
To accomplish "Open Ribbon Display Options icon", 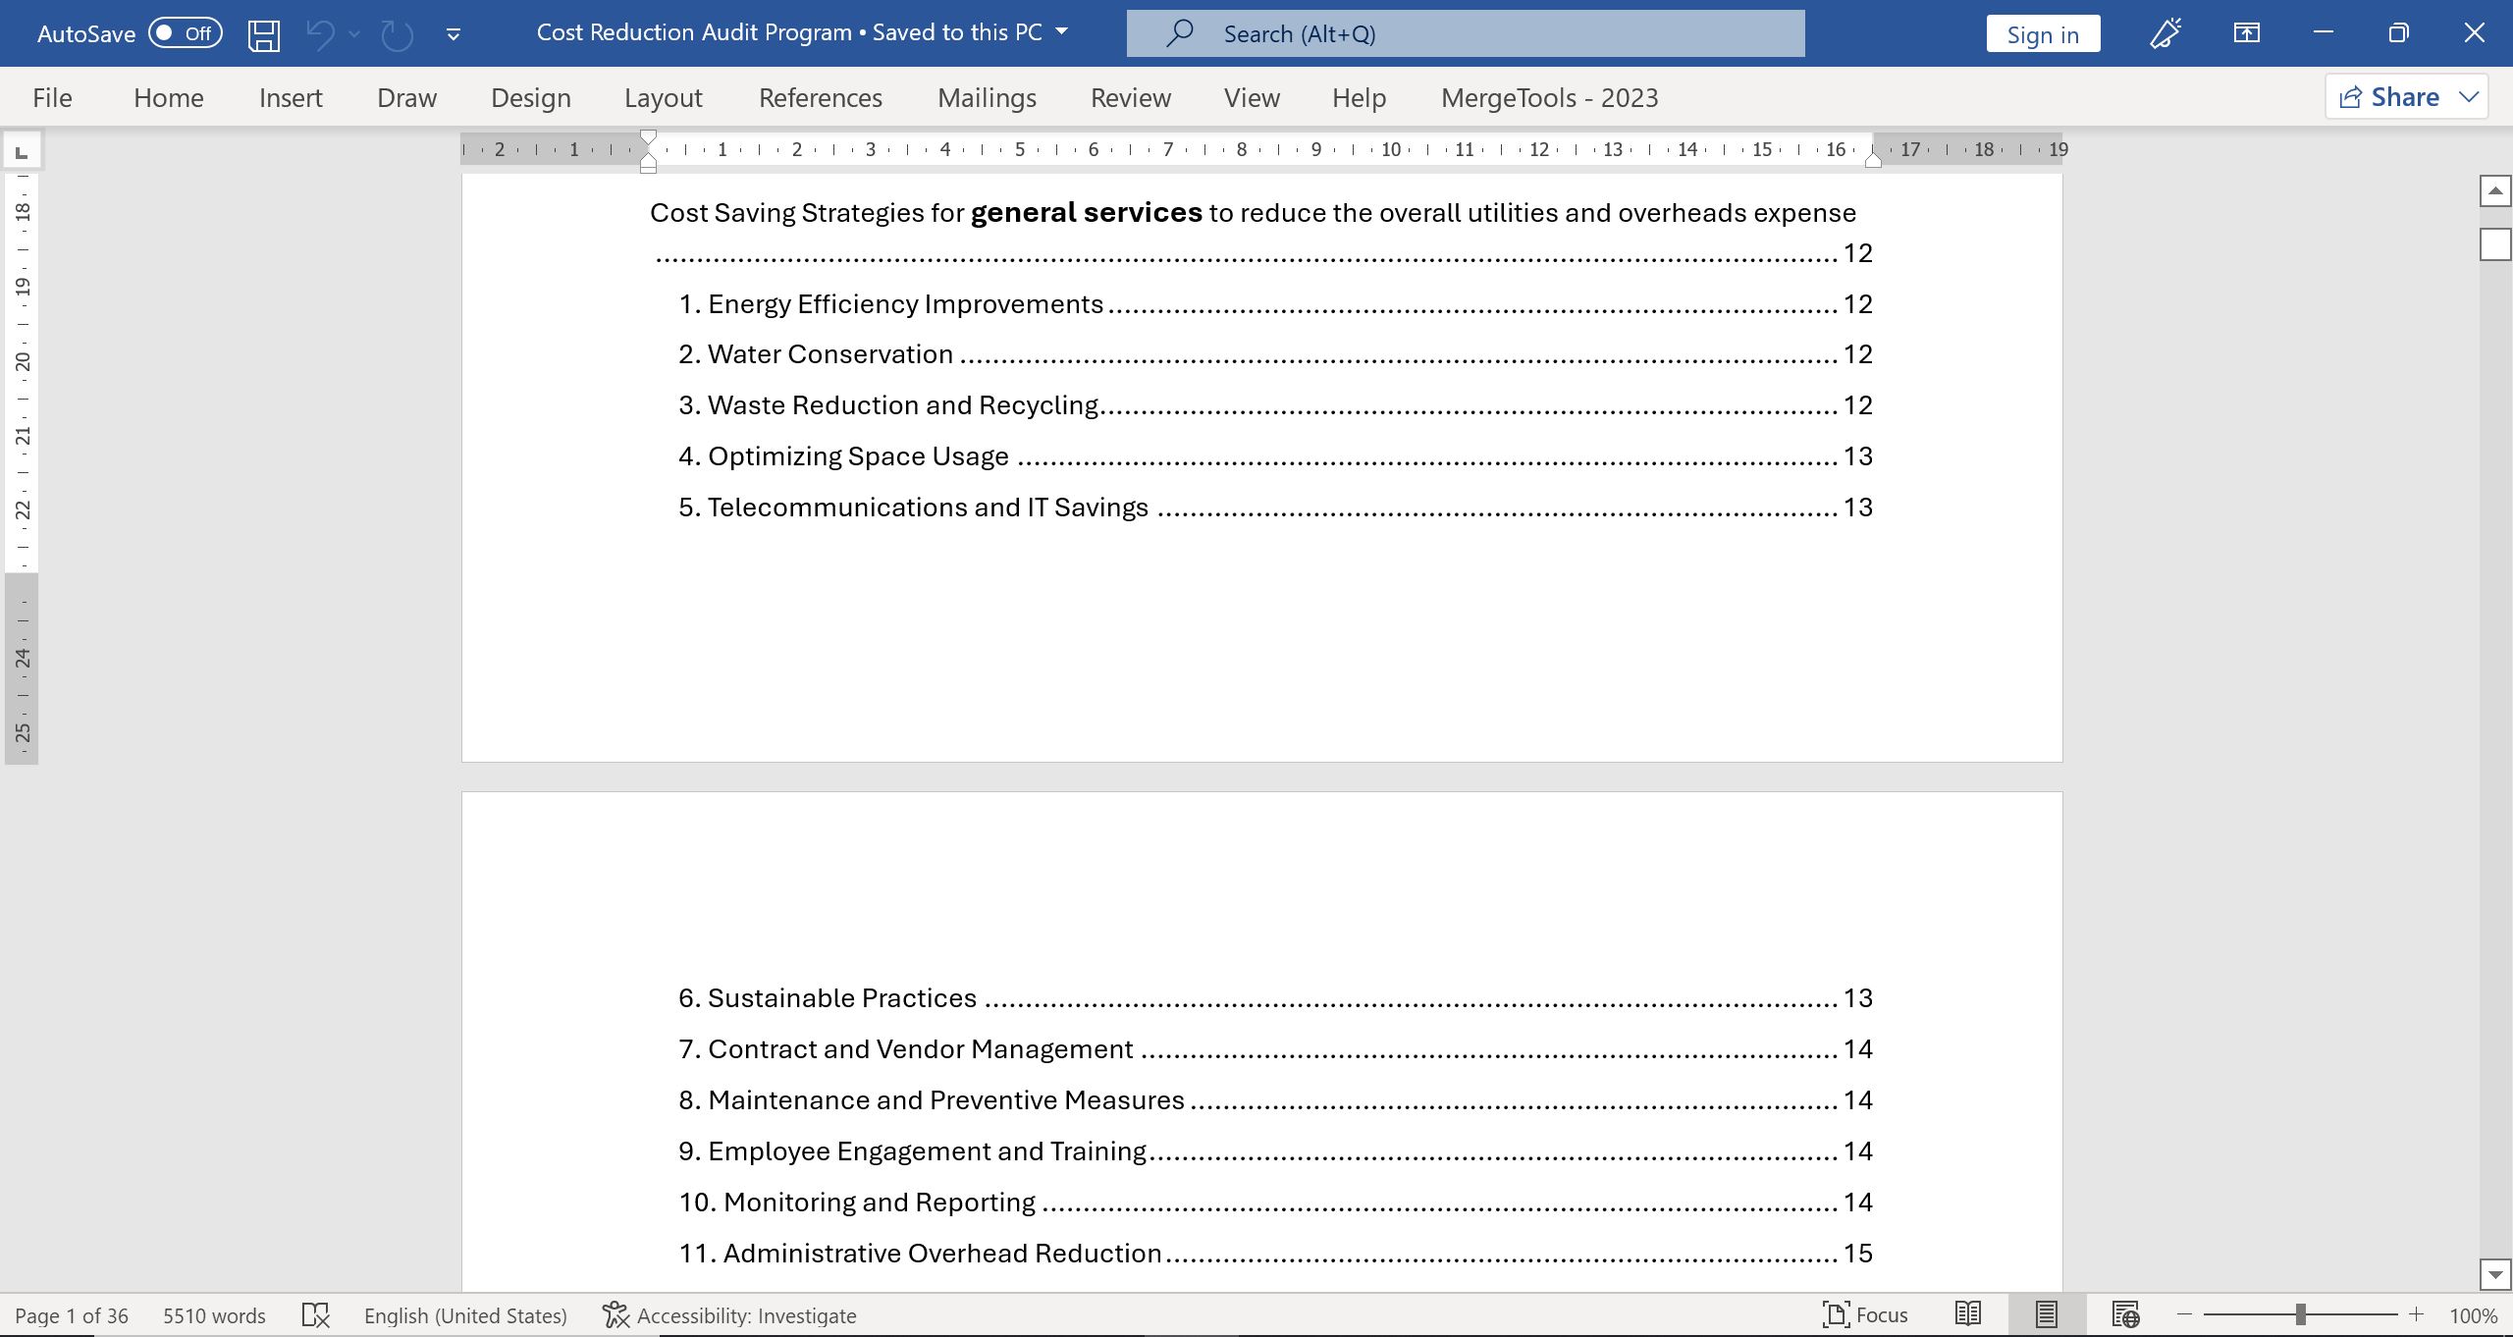I will click(x=2246, y=34).
